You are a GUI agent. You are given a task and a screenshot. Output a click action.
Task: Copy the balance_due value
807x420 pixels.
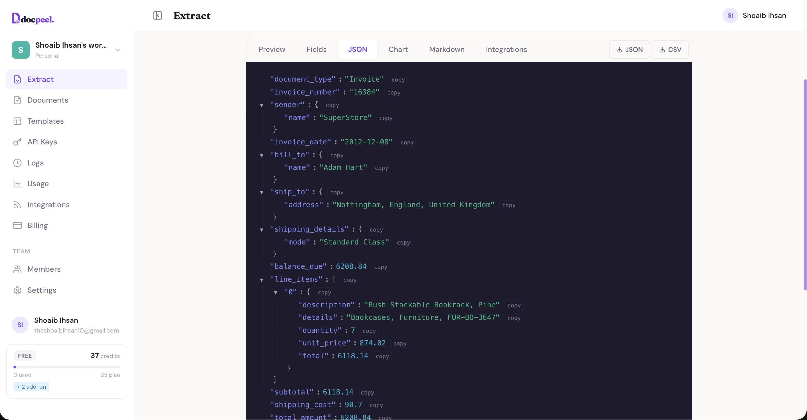coord(381,267)
